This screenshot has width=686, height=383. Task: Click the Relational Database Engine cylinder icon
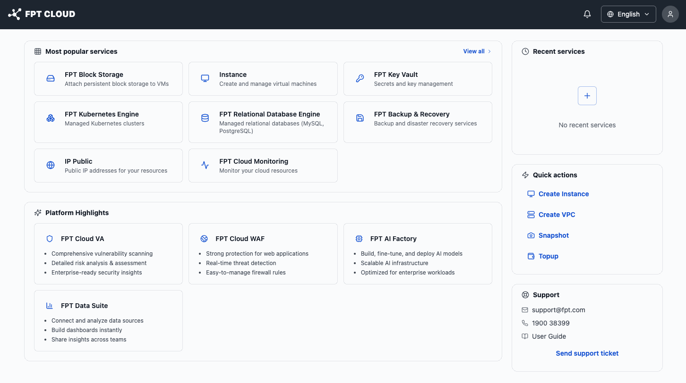click(205, 118)
